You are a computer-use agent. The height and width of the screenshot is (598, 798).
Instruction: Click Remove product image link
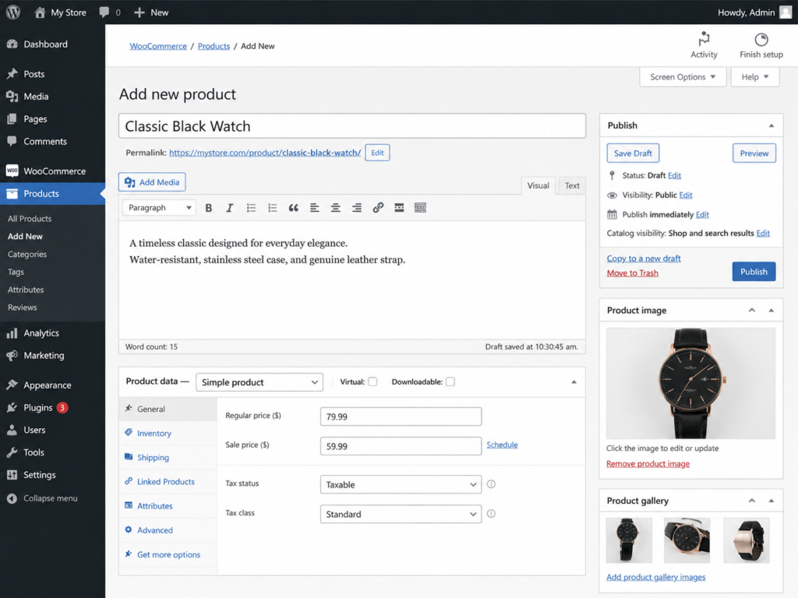point(648,464)
